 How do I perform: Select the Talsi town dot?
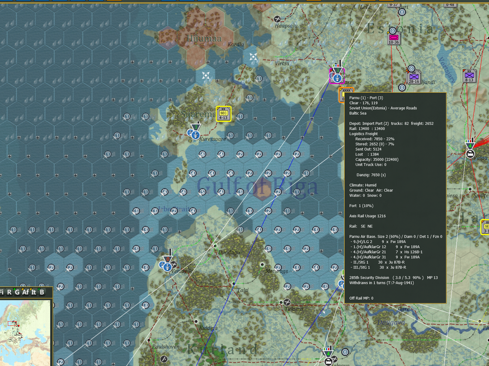coord(234,283)
